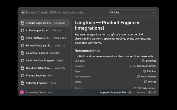Click the chart icon beside Equity Offered
The width and height of the screenshot is (177, 110).
tap(146, 82)
